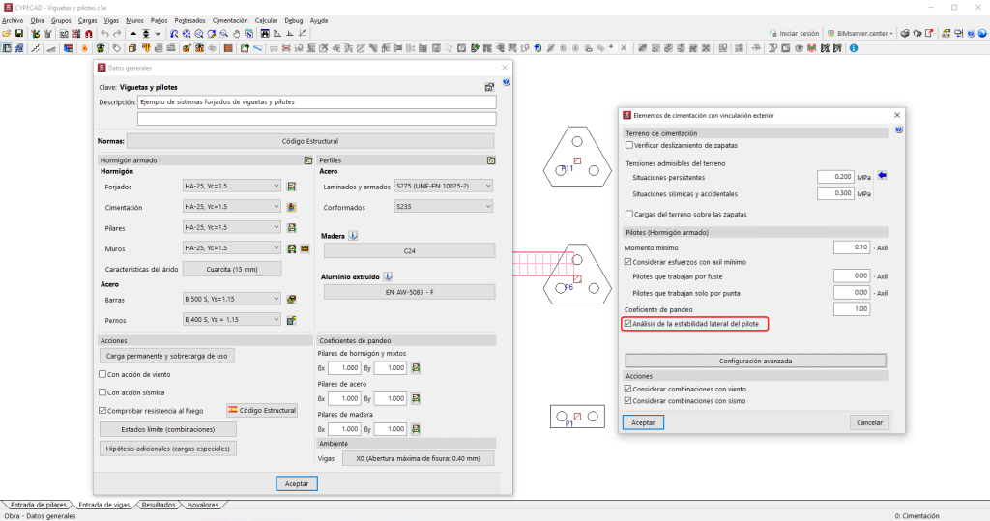Click Barras steel settings icon
Screen dimensions: 990x521
[292, 300]
